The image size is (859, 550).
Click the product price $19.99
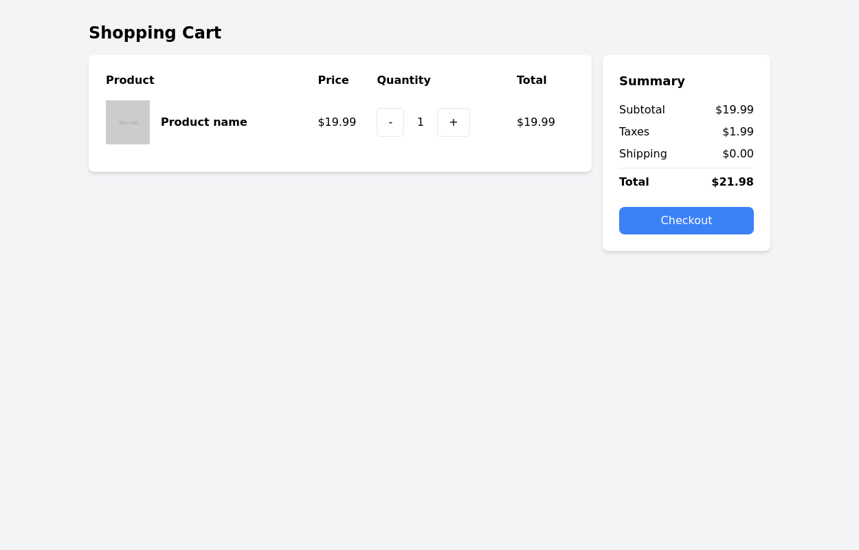pos(337,122)
